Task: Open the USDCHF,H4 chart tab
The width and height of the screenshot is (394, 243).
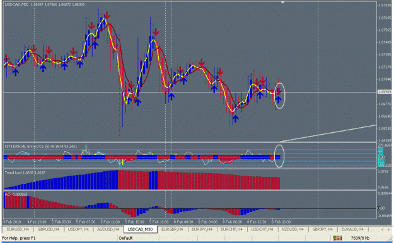Action: tap(262, 229)
